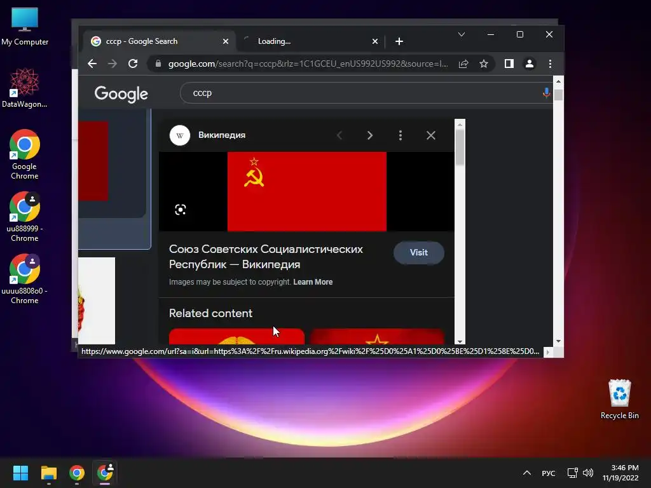
Task: Open Google Chrome from the taskbar
Action: click(x=77, y=473)
